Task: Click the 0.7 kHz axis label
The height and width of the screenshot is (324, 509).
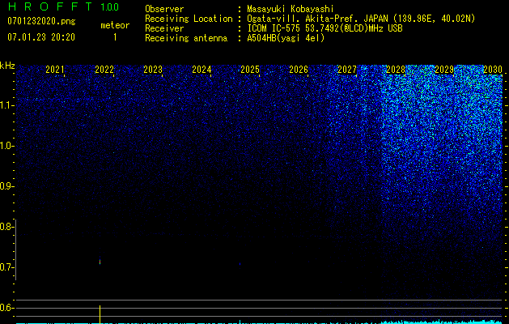Action: [x=5, y=267]
